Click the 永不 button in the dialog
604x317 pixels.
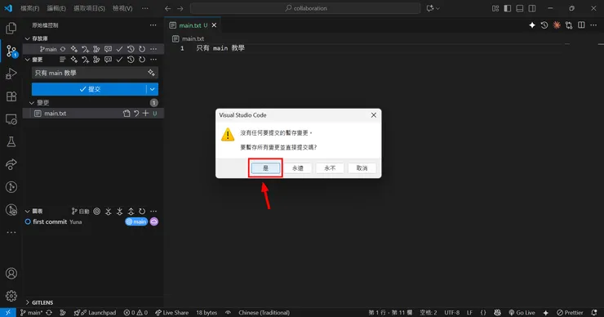coord(330,168)
